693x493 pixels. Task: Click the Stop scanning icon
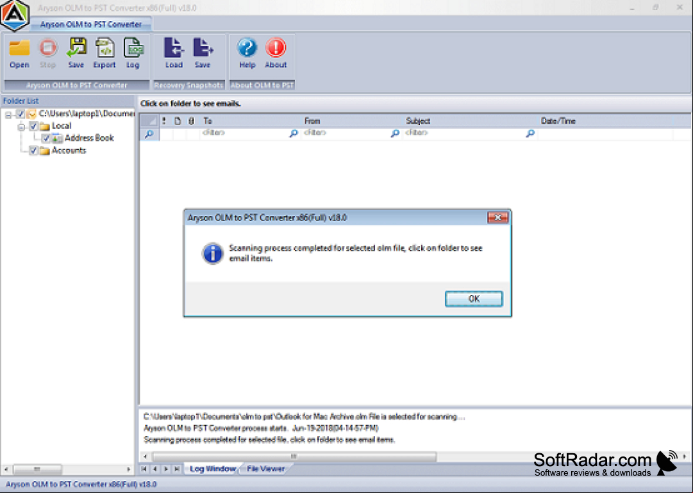pos(47,53)
